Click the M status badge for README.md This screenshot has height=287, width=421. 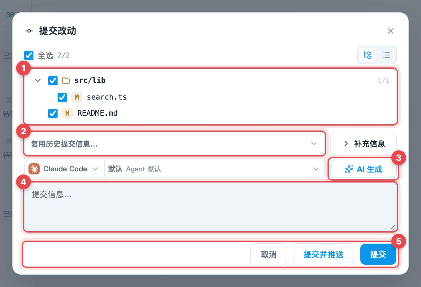tap(67, 113)
